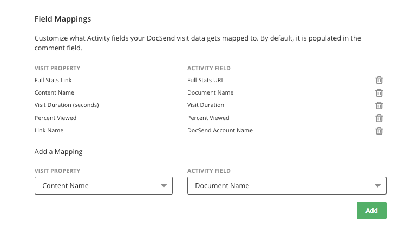412x247 pixels.
Task: Expand the Activity Field dropdown showing Document Name
Action: coord(286,185)
